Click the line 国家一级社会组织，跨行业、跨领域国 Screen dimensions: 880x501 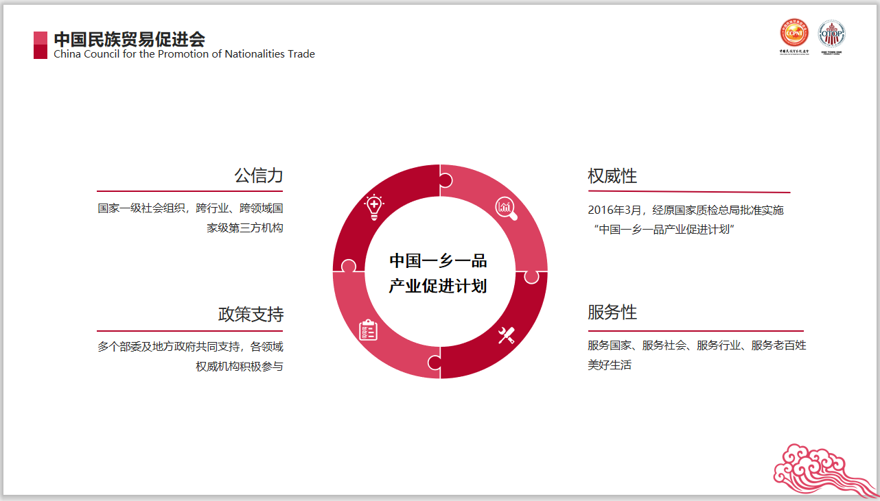pos(190,208)
